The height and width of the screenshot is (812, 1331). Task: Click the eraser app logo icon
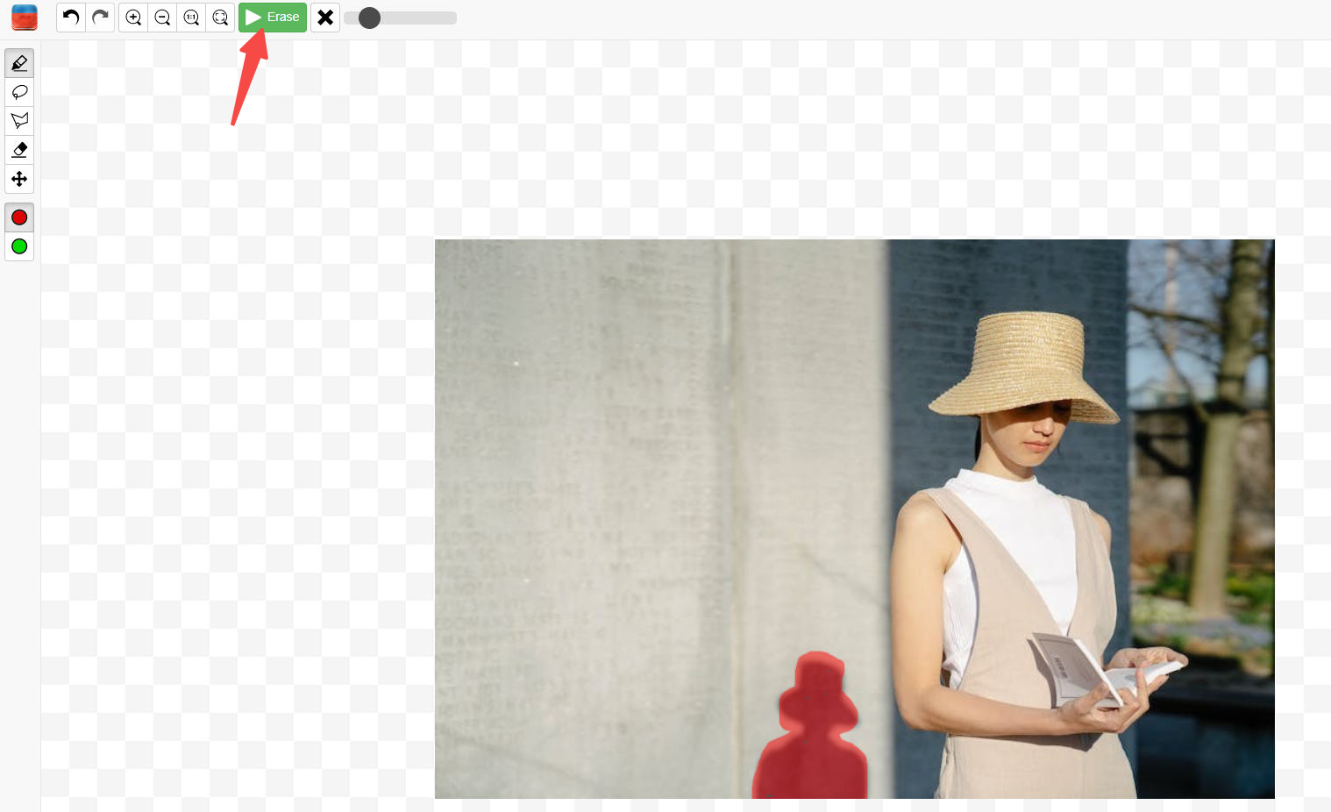coord(25,18)
